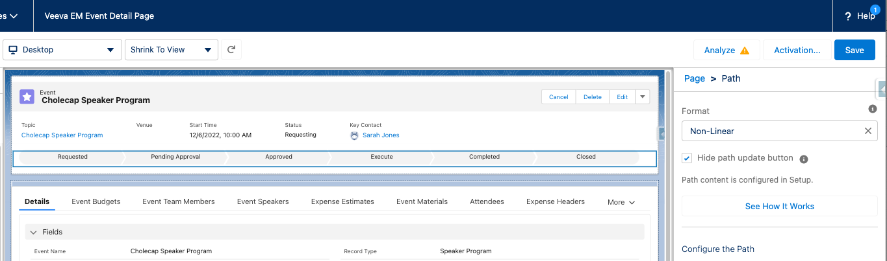Click the Format field info icon

[873, 109]
